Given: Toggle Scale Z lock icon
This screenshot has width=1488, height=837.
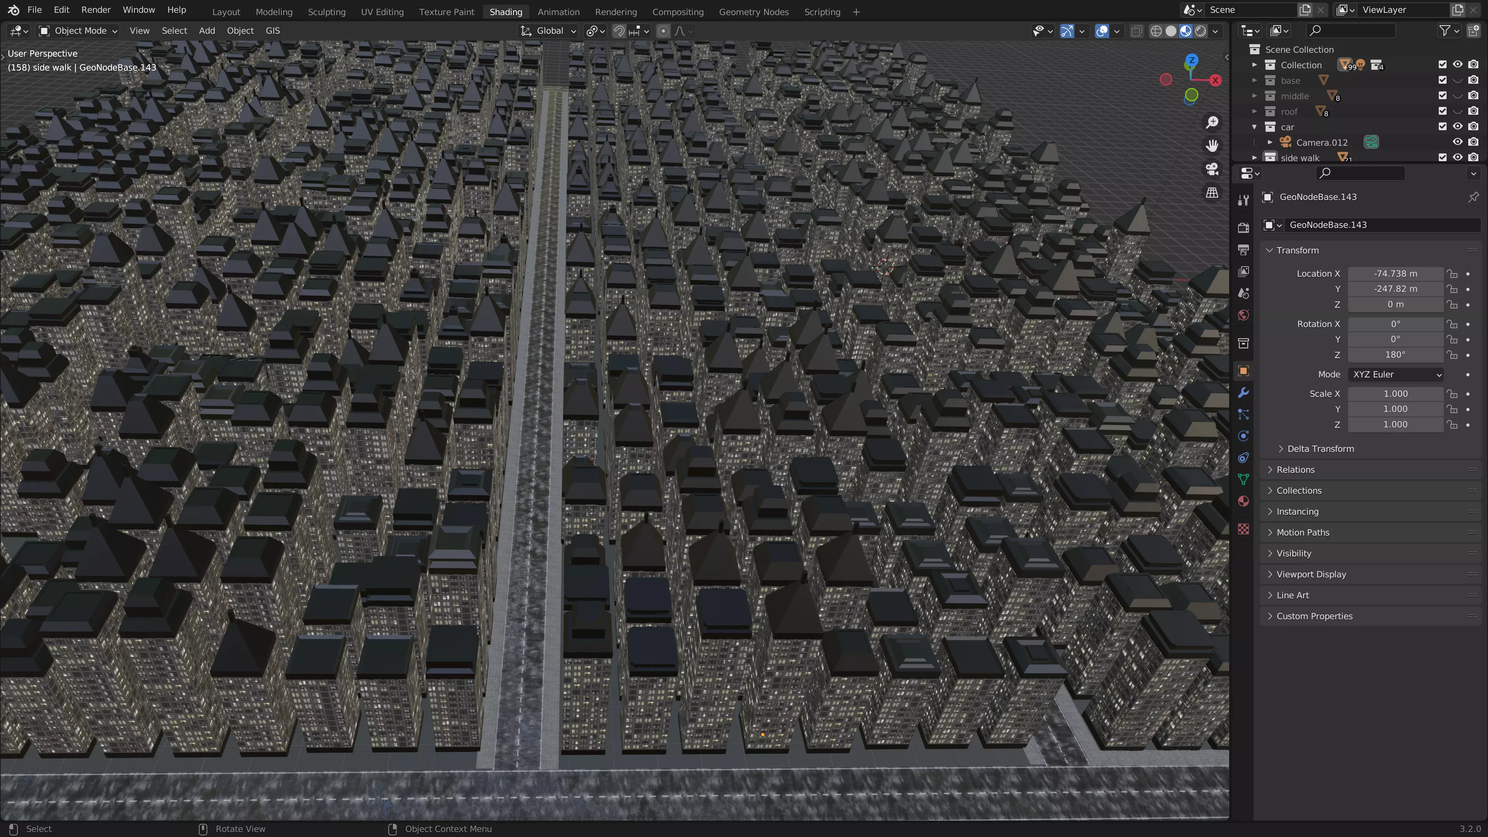Looking at the screenshot, I should 1452,425.
